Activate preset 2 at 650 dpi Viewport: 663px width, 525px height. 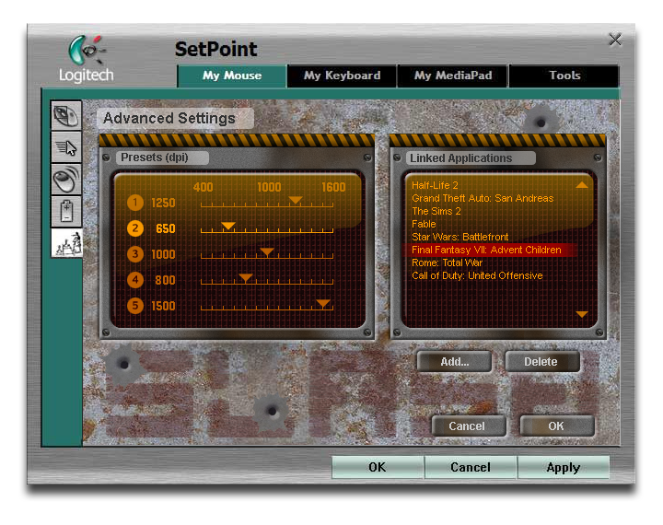pos(135,228)
